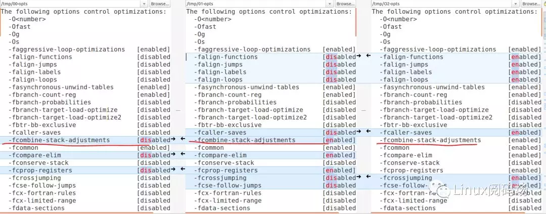Click Browse button for the 00-opts pane
The width and height of the screenshot is (546, 214).
coord(160,4)
